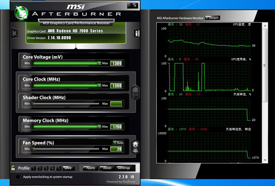Click the Core Clock value field 1390
This screenshot has height=186, width=275.
(116, 85)
